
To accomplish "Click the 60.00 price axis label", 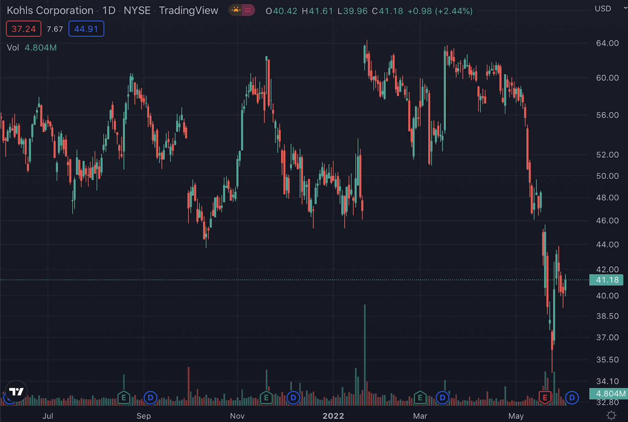I will (x=607, y=78).
